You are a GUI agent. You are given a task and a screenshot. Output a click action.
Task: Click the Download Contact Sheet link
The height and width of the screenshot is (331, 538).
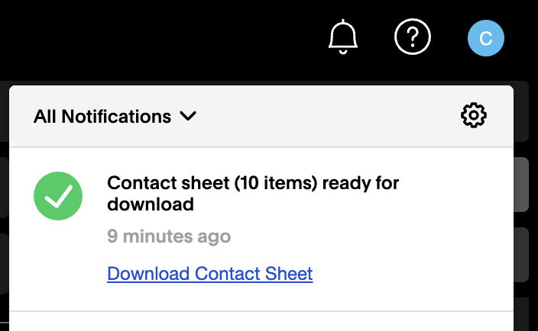pos(210,274)
